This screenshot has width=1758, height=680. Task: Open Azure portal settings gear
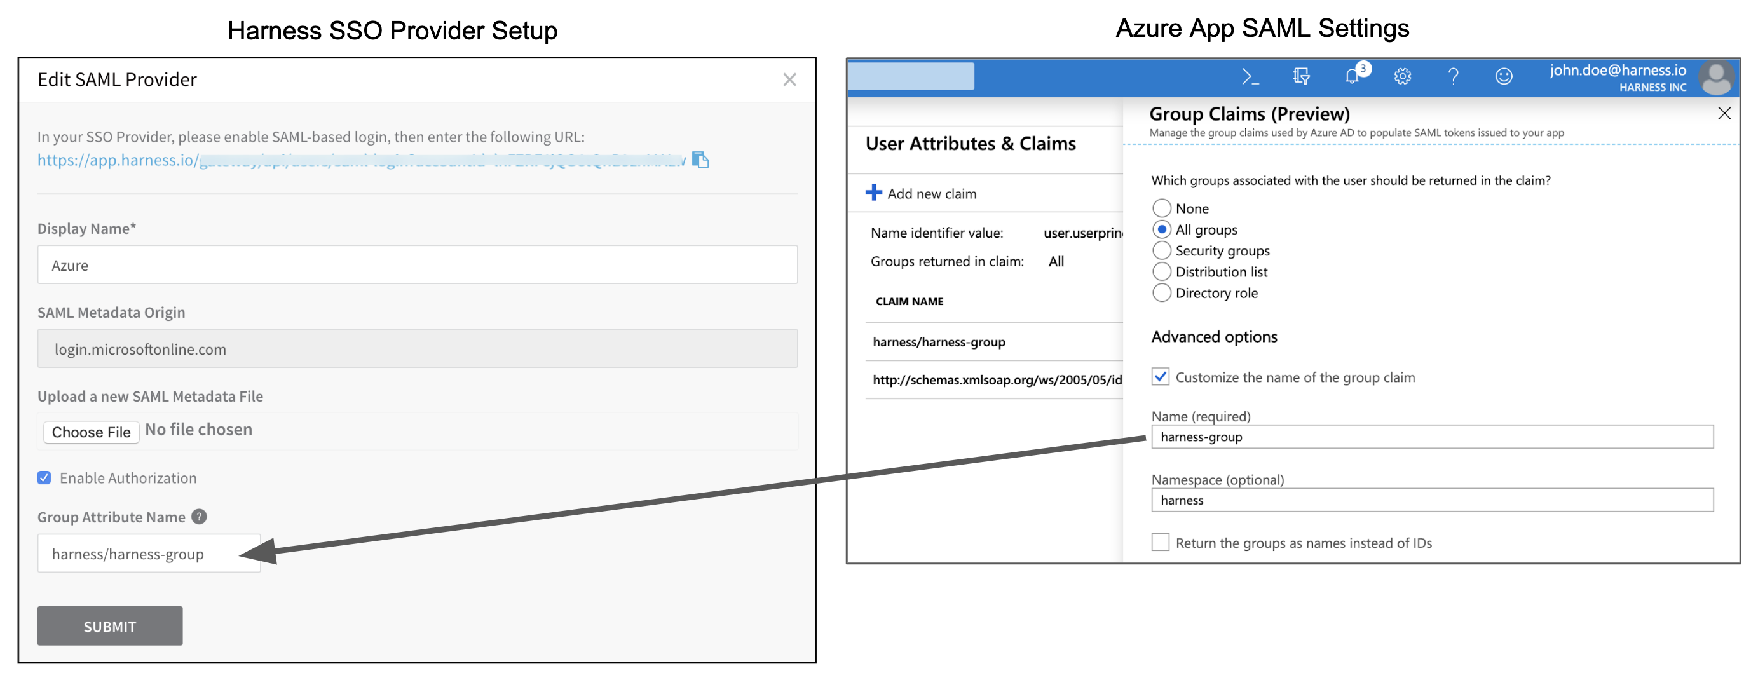pyautogui.click(x=1403, y=76)
